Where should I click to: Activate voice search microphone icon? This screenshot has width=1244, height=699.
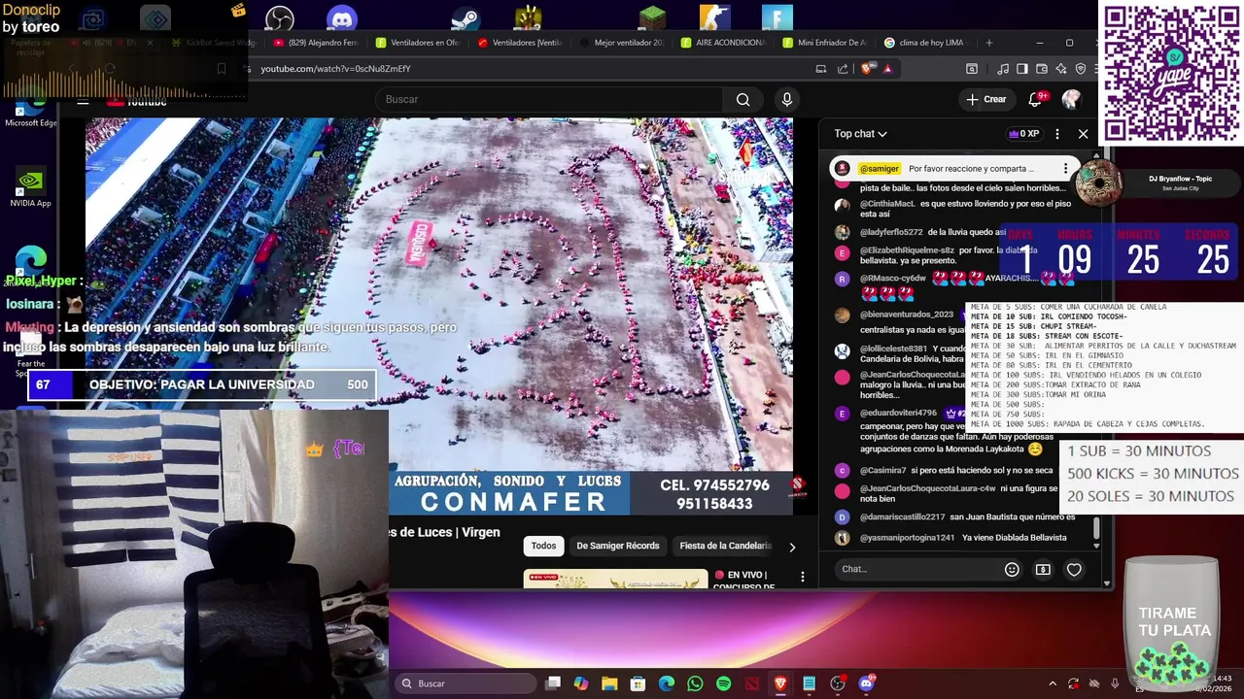point(787,99)
